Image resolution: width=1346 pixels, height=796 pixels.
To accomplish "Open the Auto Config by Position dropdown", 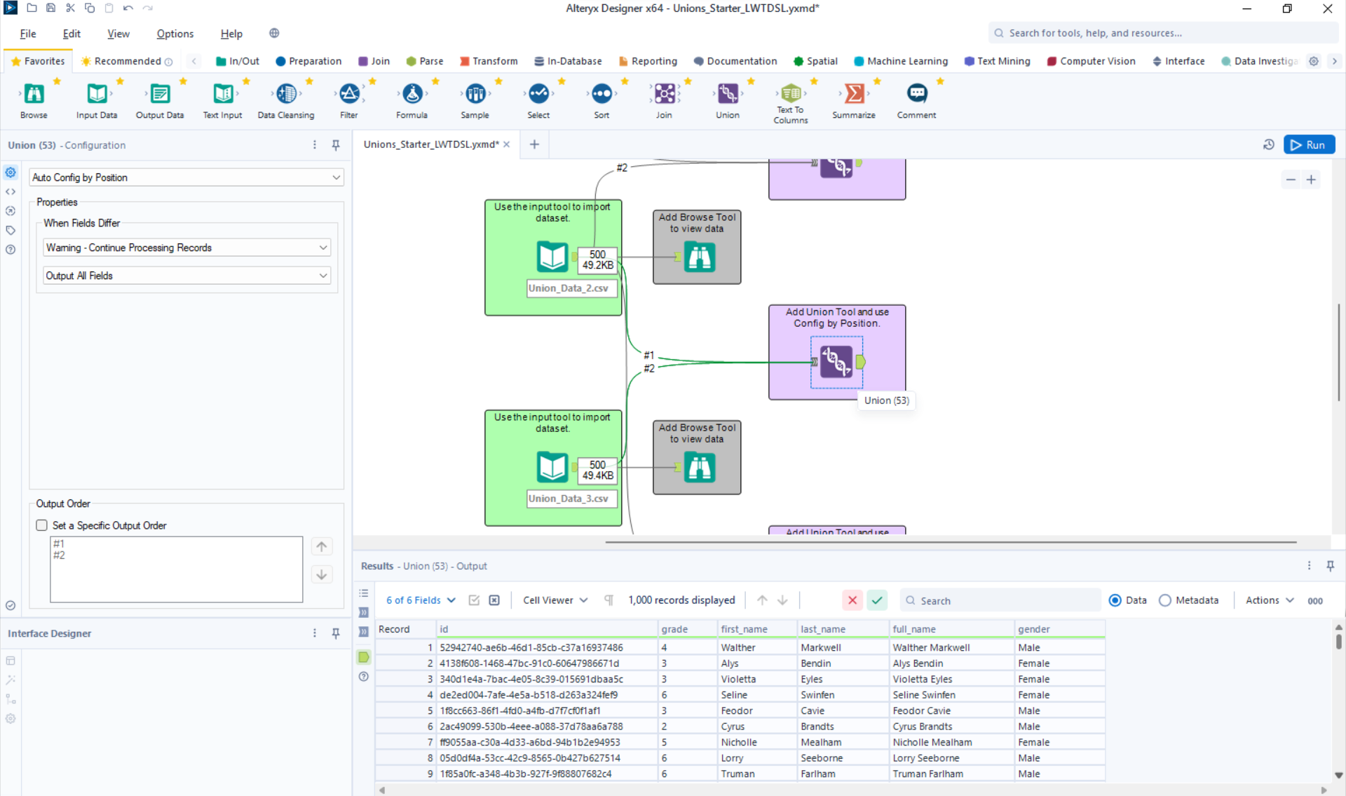I will pos(186,177).
